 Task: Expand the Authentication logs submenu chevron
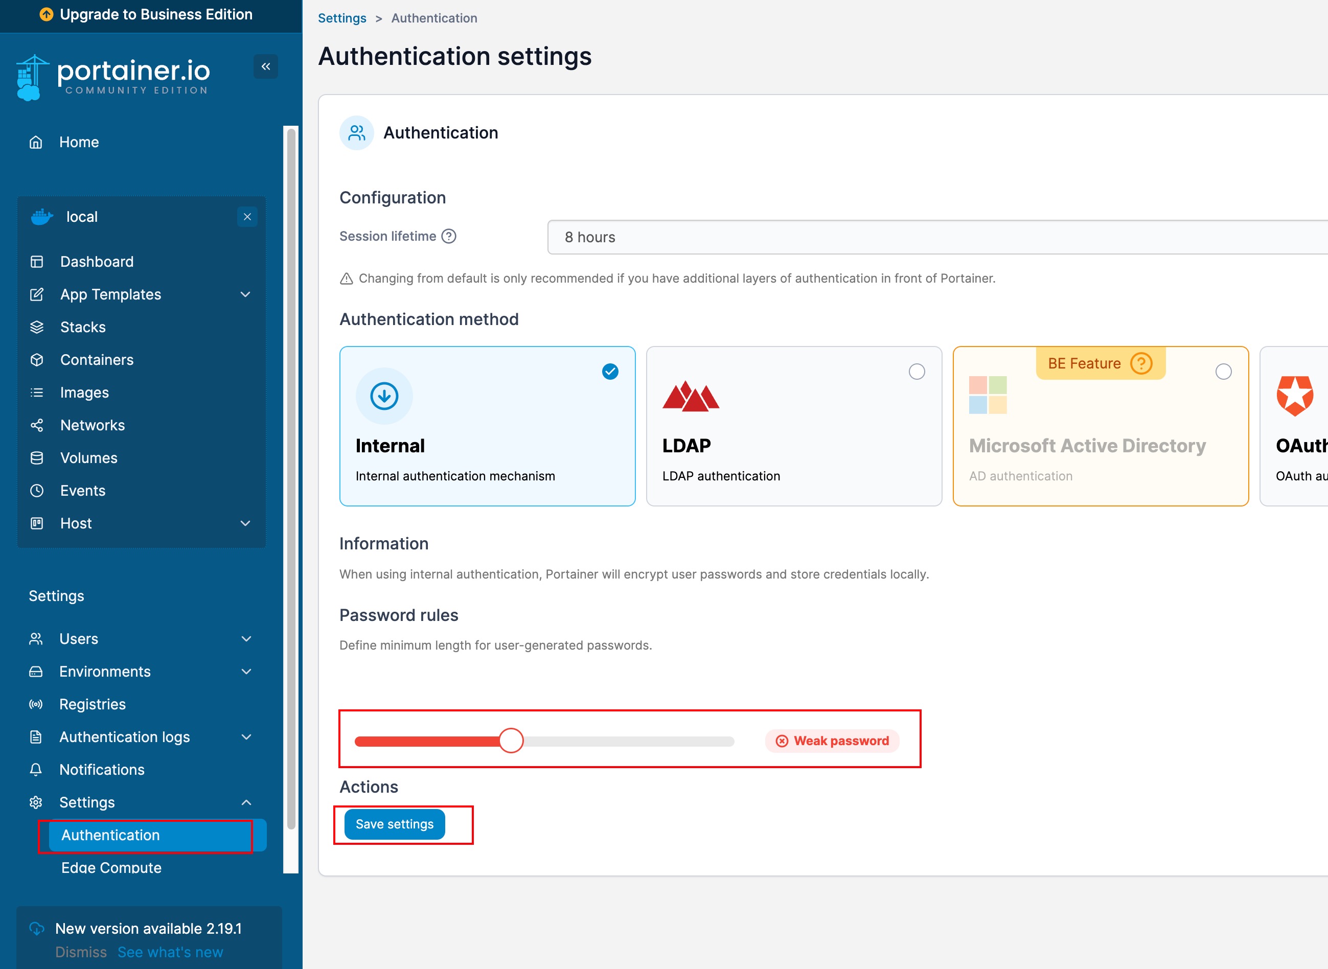[x=246, y=737]
